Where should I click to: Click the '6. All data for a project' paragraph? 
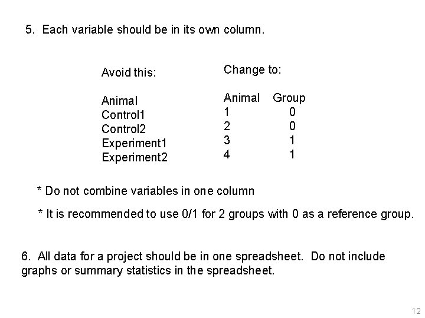coord(203,256)
